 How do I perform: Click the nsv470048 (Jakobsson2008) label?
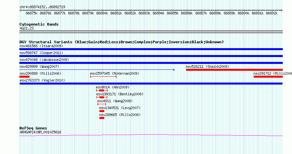[x=44, y=60]
